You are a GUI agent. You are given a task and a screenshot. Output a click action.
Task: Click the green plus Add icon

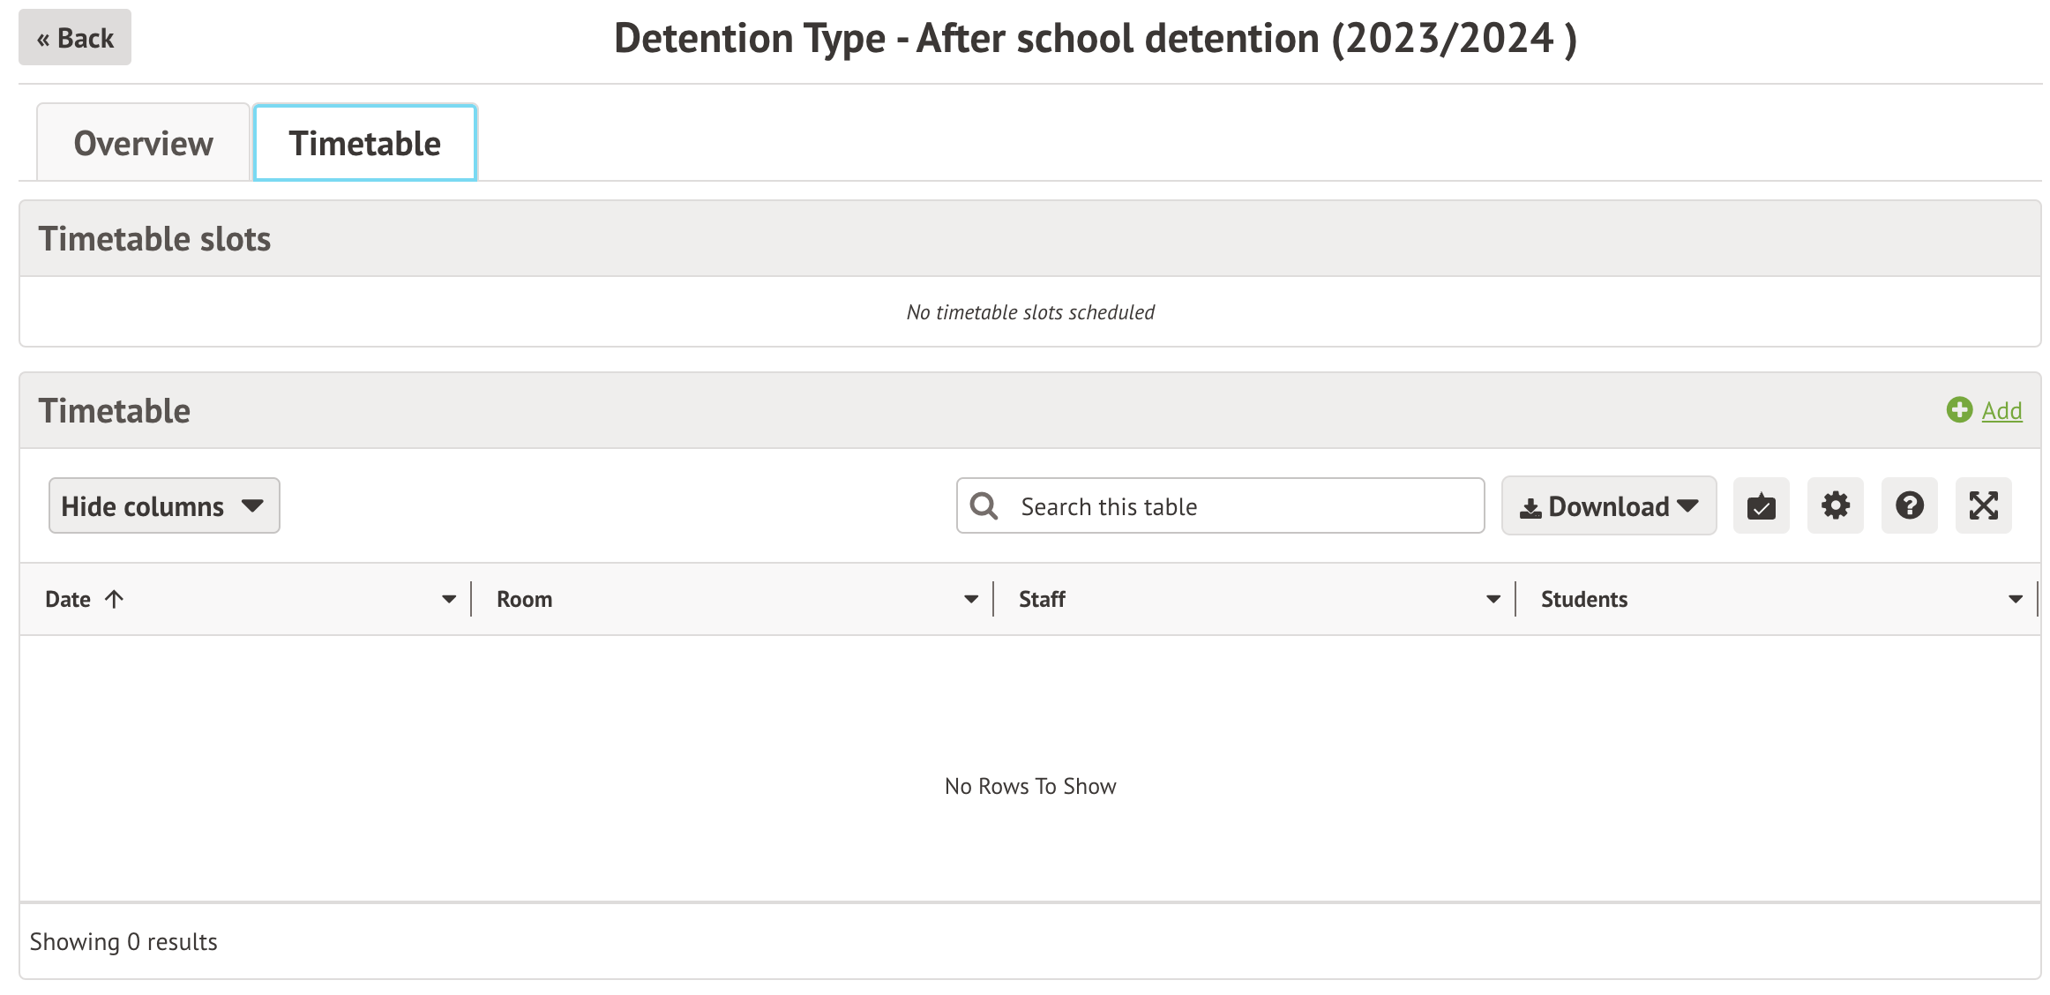[1959, 410]
